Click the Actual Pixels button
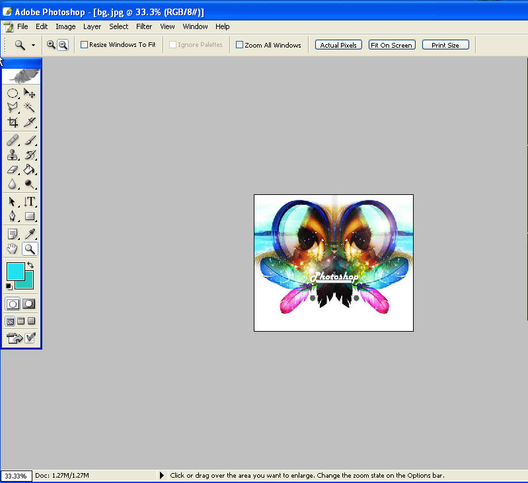The height and width of the screenshot is (483, 528). 338,45
